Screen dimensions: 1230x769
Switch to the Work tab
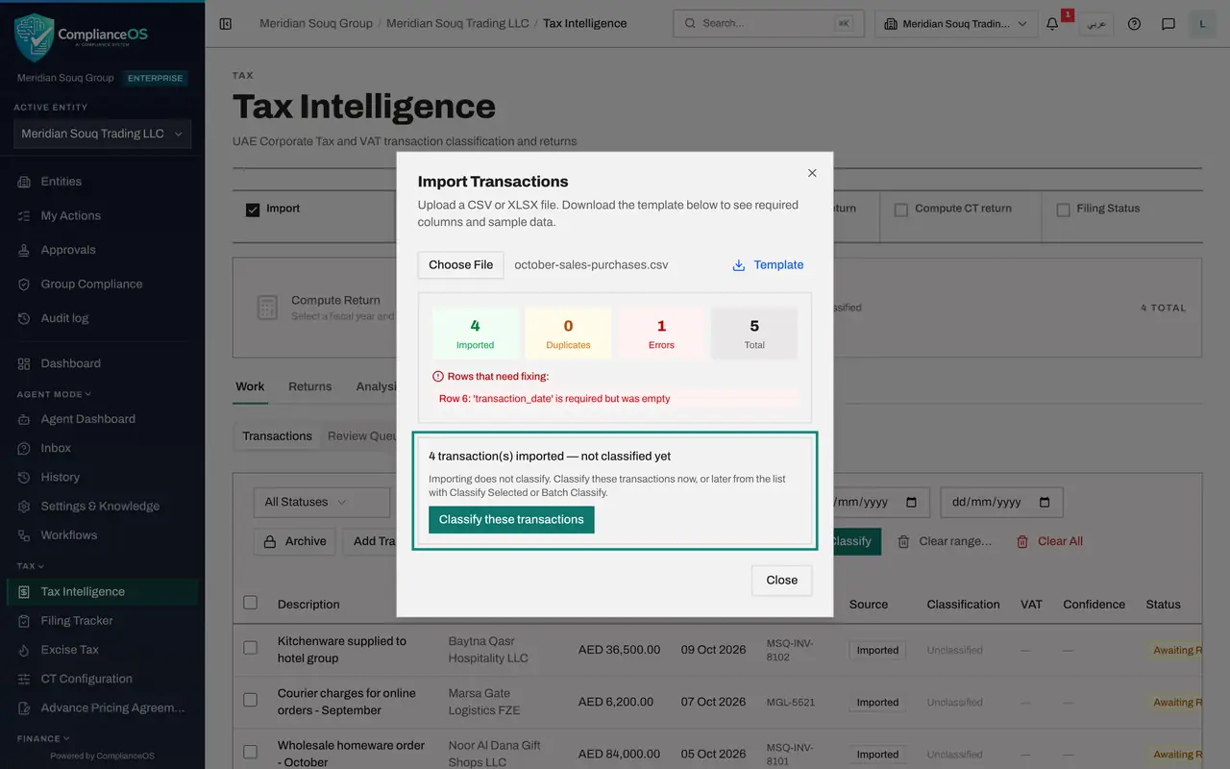point(250,386)
